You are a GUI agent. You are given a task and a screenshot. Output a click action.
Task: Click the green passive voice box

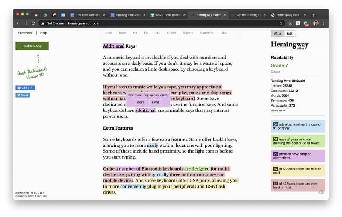(x=298, y=141)
